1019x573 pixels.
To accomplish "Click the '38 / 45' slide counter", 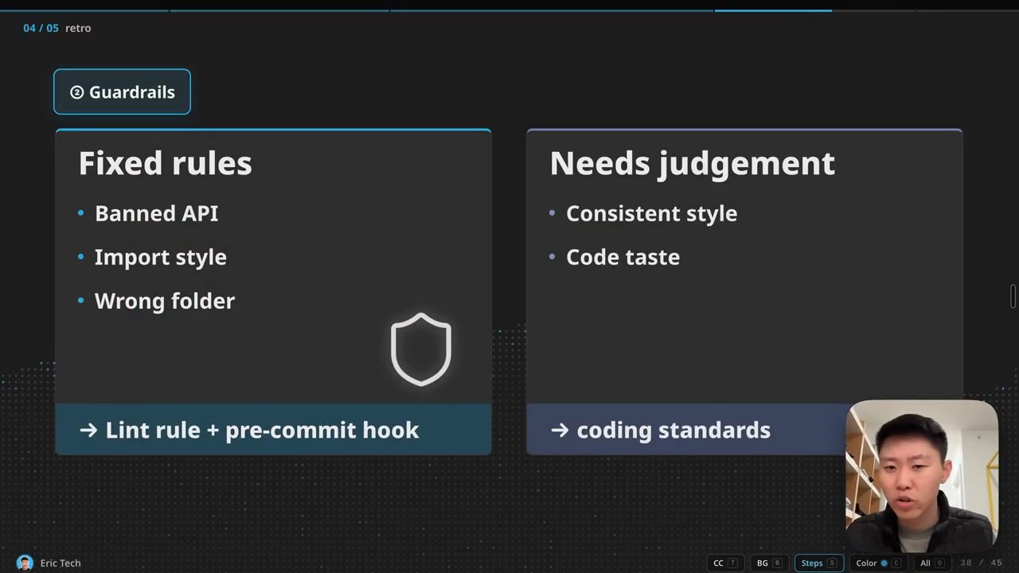I will (981, 563).
